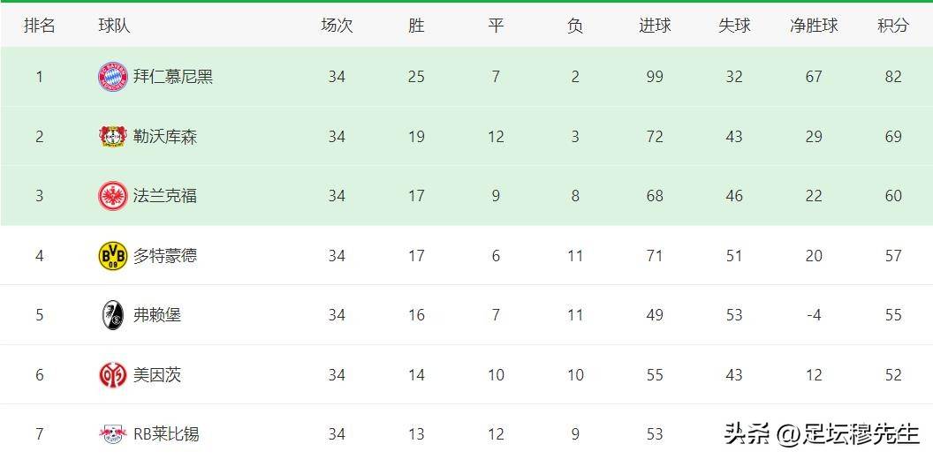Click the Borussia Dortmund BVB badge
Image resolution: width=933 pixels, height=459 pixels.
click(x=113, y=256)
